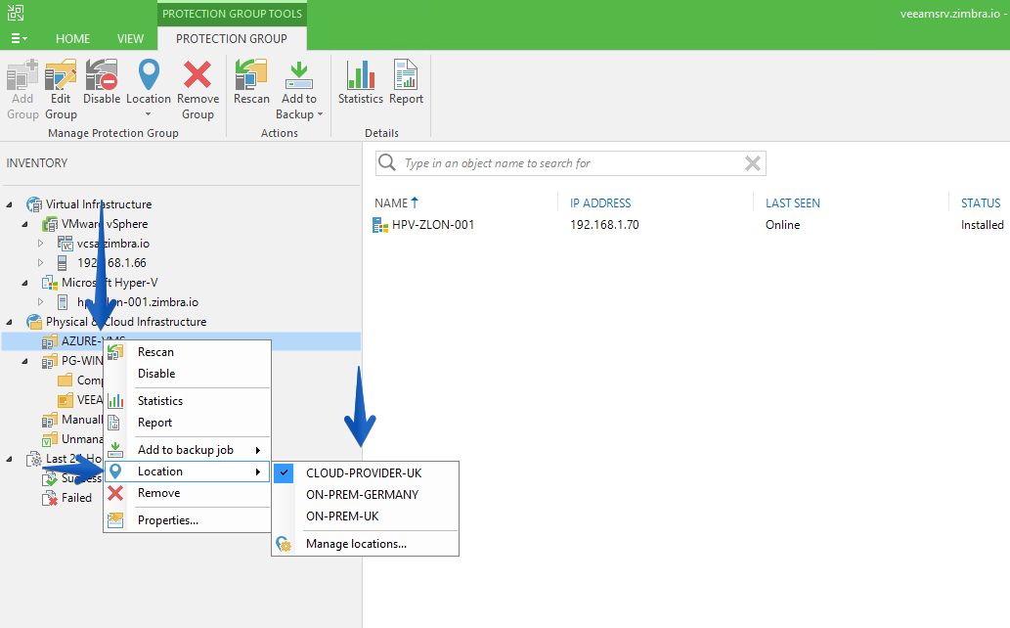Focus the object name search field
This screenshot has width=1010, height=628.
point(571,163)
